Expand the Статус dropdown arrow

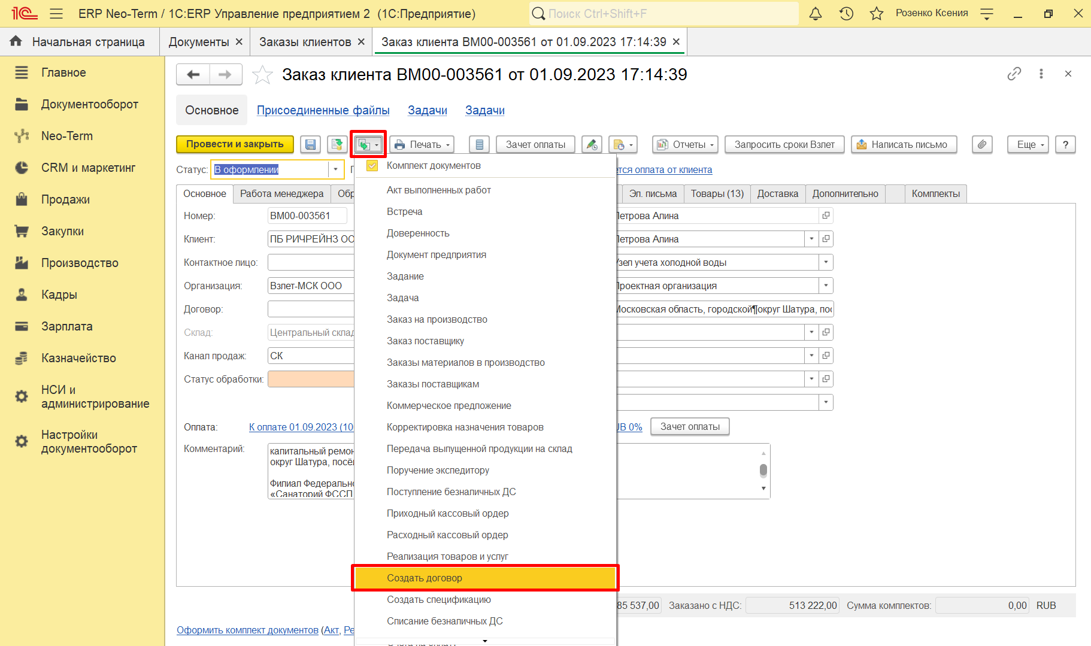(336, 169)
